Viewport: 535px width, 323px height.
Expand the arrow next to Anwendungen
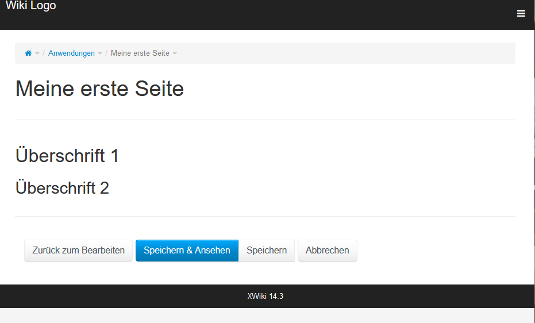(100, 53)
